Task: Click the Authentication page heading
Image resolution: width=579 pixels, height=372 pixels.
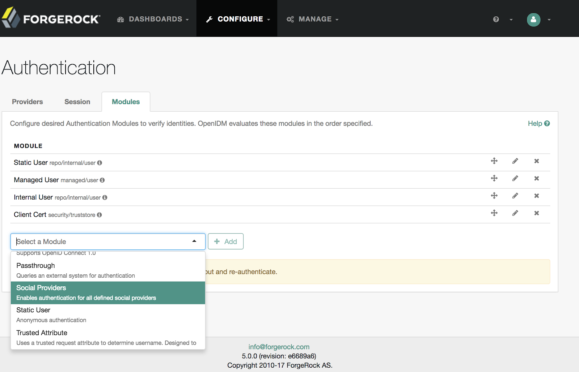Action: tap(59, 68)
